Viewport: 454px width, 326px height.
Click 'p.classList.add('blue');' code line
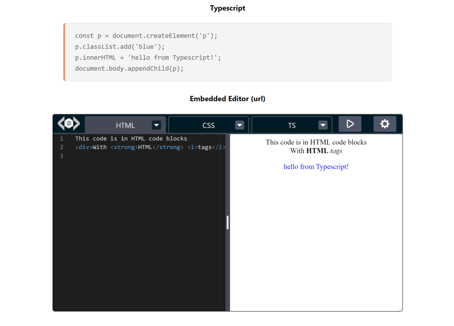[120, 46]
